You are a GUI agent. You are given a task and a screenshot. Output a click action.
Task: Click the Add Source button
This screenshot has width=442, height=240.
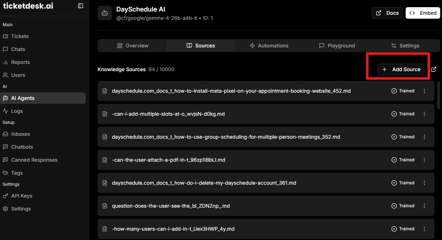(401, 69)
